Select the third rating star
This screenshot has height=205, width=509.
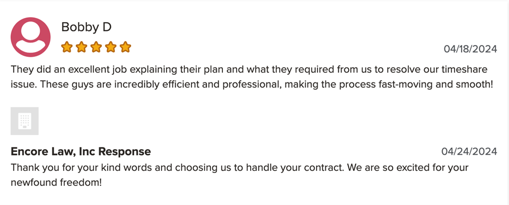click(x=96, y=47)
